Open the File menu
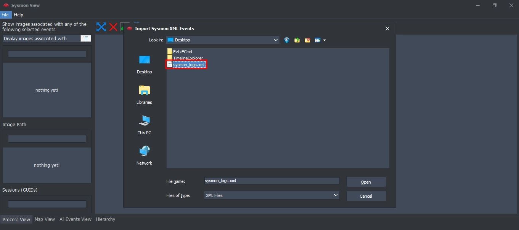The width and height of the screenshot is (519, 230). (x=5, y=15)
